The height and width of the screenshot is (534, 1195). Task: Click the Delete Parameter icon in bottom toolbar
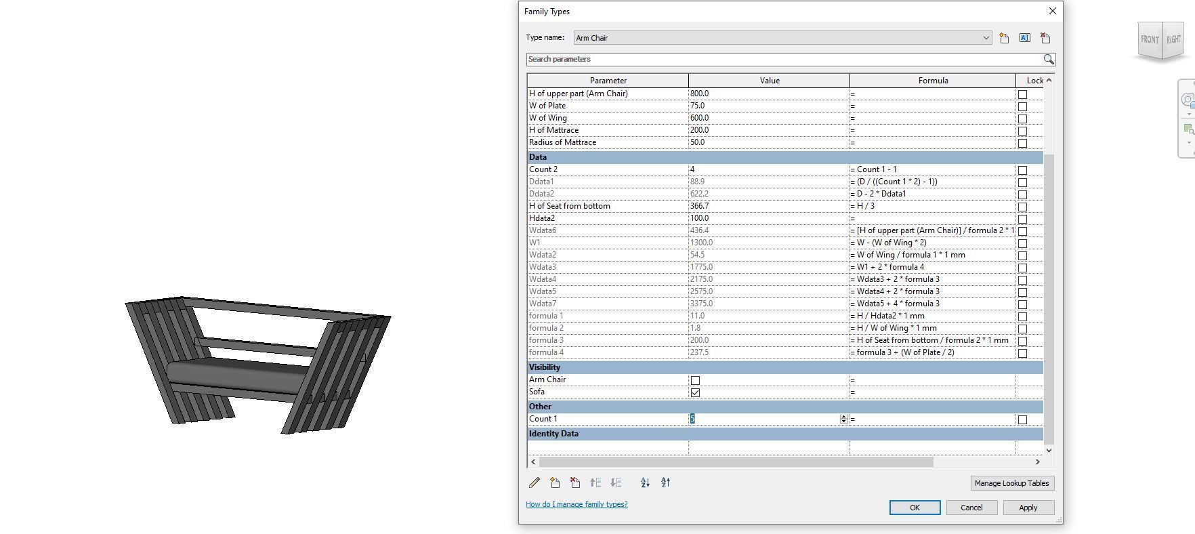pos(575,483)
